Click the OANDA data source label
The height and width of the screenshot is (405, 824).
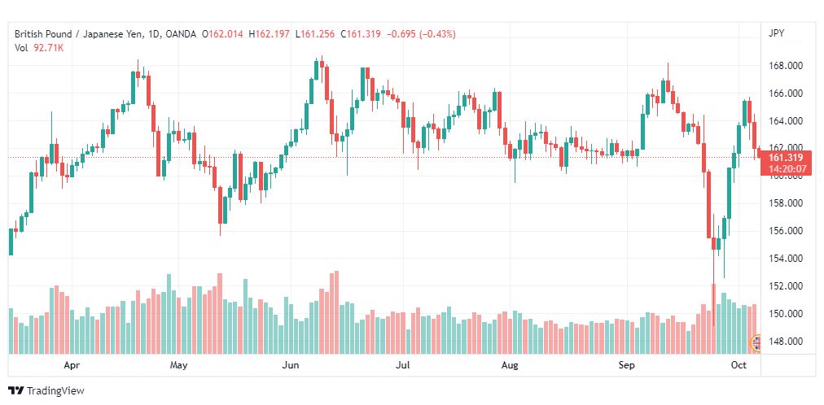[180, 34]
